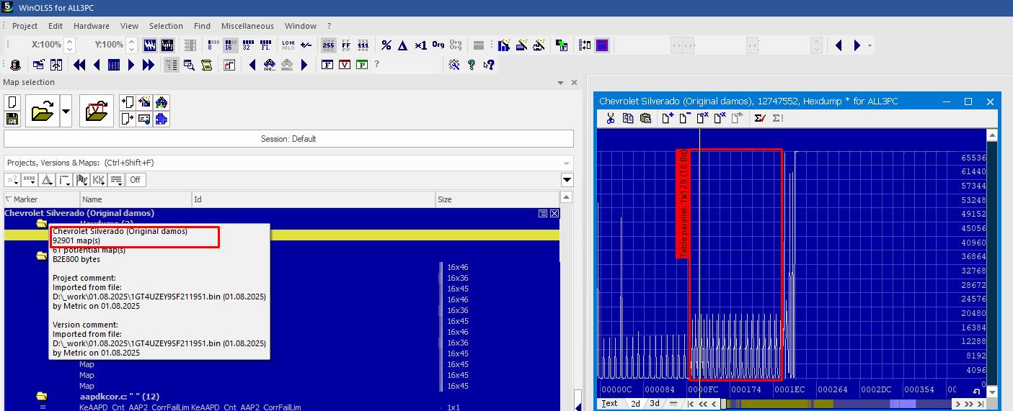Toggle decimal 255 number format
Screen dimensions: 1013x411
pyautogui.click(x=328, y=45)
